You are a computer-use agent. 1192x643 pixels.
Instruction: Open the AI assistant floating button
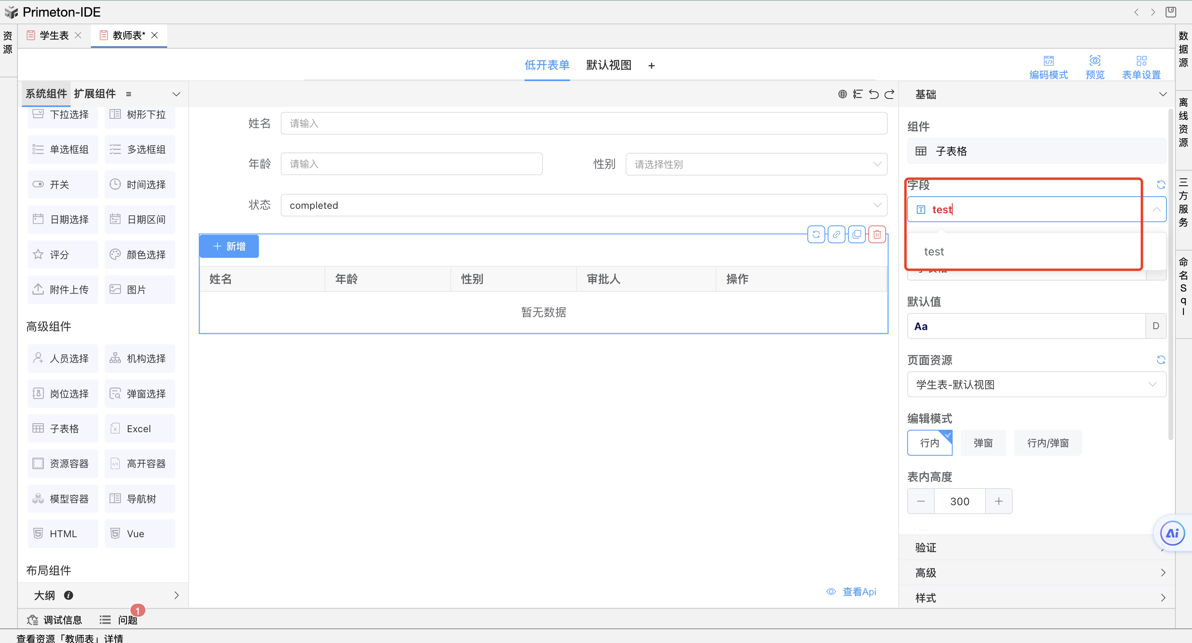click(1172, 533)
